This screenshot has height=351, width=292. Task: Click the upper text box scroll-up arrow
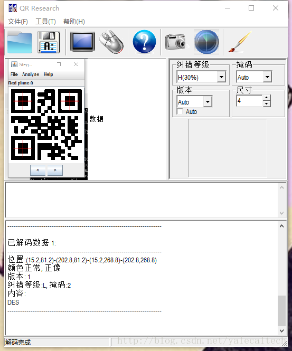pyautogui.click(x=281, y=187)
